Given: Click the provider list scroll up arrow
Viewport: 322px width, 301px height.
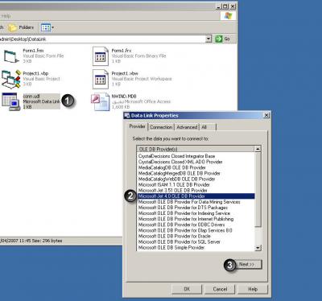Looking at the screenshot, I should pos(258,149).
